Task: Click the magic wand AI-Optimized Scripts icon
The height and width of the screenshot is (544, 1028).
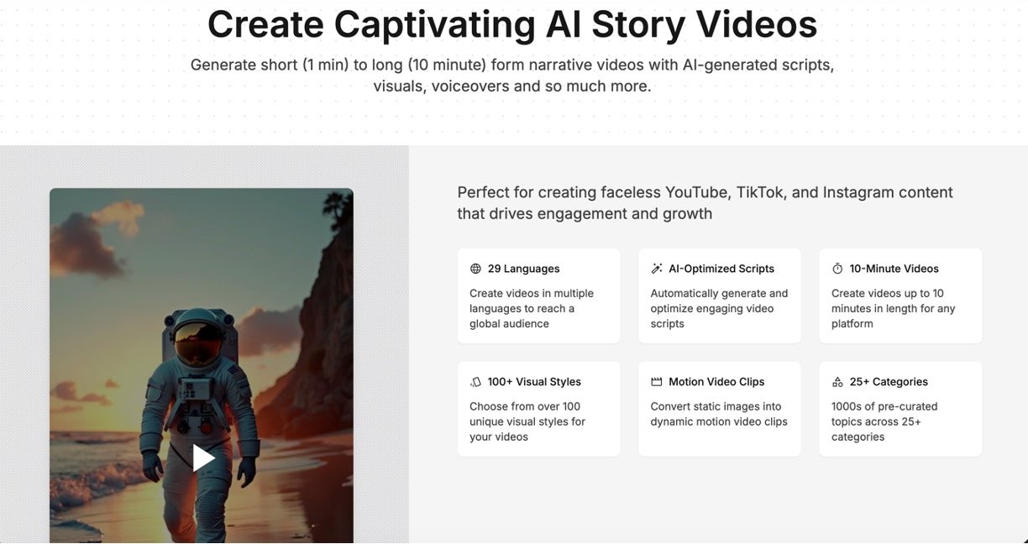Action: pos(657,269)
